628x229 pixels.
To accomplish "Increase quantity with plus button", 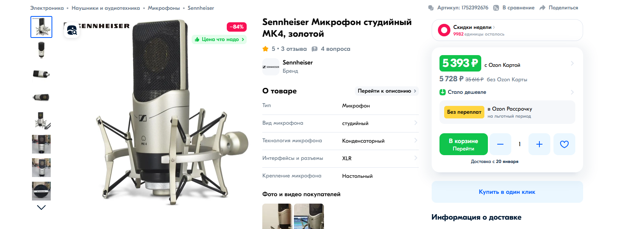I will 539,144.
